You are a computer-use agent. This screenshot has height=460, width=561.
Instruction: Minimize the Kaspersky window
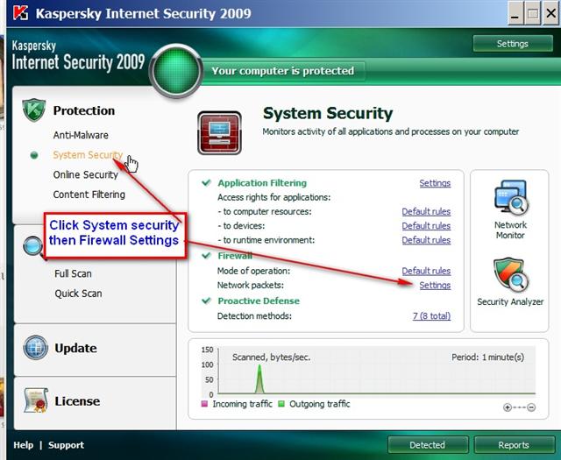[x=515, y=13]
